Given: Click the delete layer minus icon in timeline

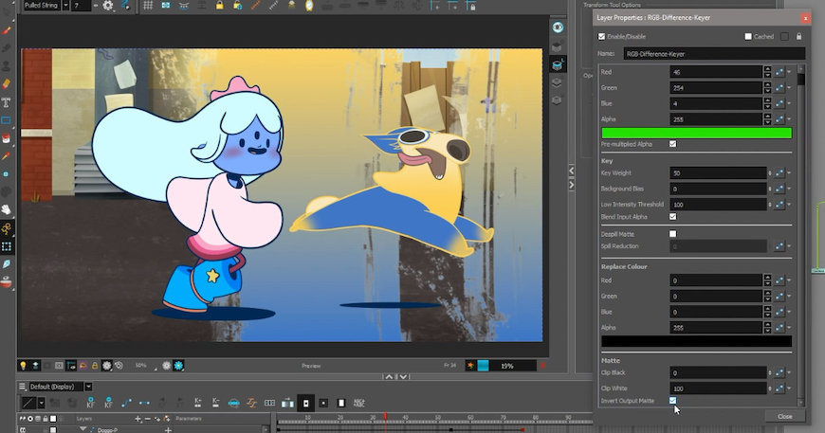Looking at the screenshot, I should click(x=147, y=419).
